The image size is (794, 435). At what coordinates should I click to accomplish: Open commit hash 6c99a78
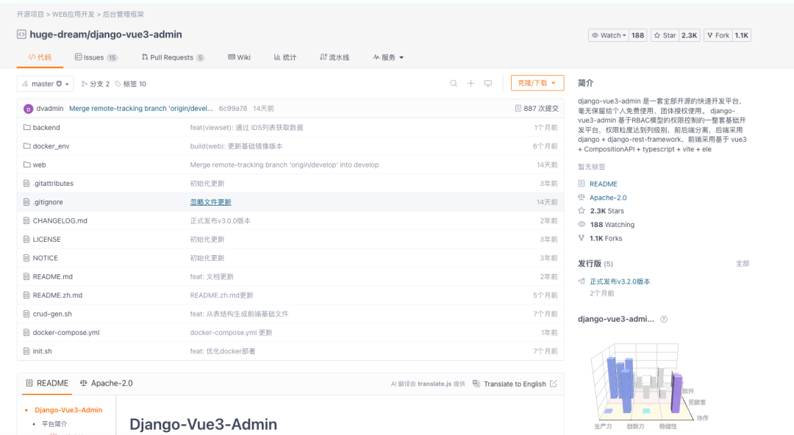[233, 108]
